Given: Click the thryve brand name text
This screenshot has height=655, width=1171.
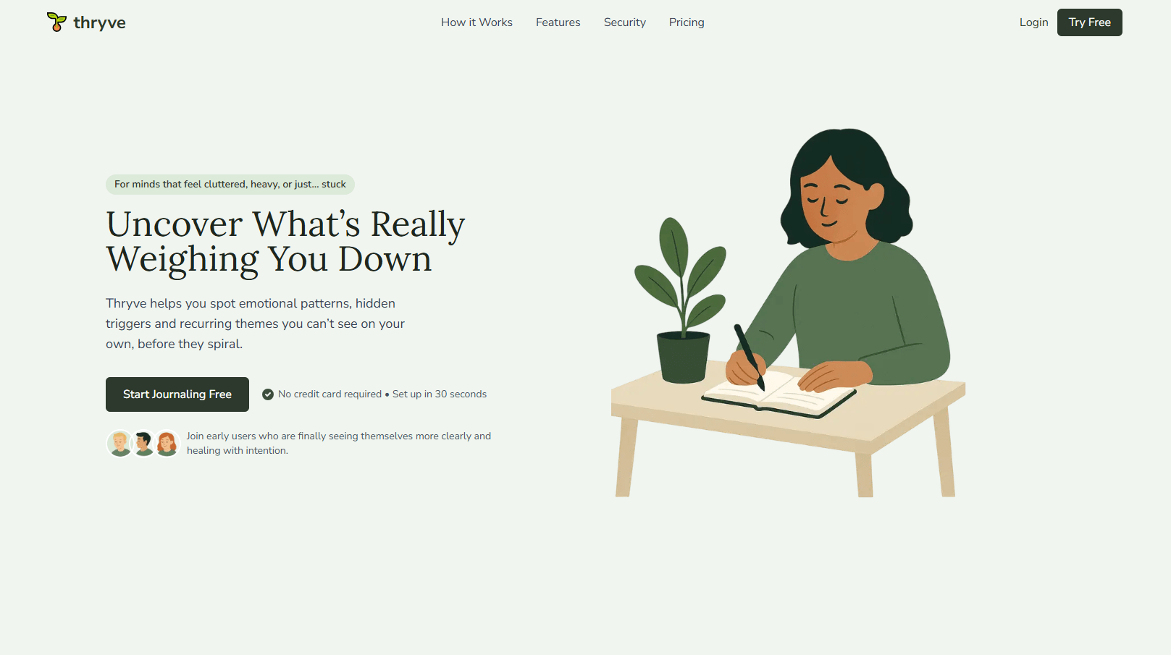Looking at the screenshot, I should point(99,22).
